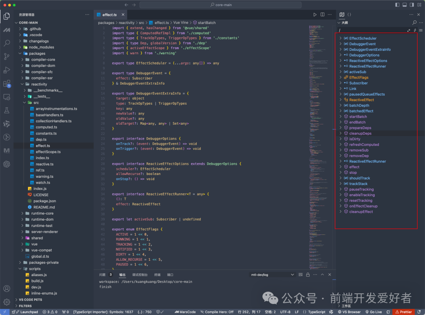
Task: Click the Prettier status bar item
Action: point(405,311)
